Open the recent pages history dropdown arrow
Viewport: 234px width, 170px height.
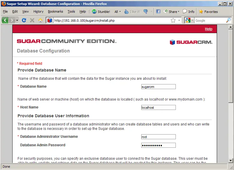pyautogui.click(x=17, y=20)
